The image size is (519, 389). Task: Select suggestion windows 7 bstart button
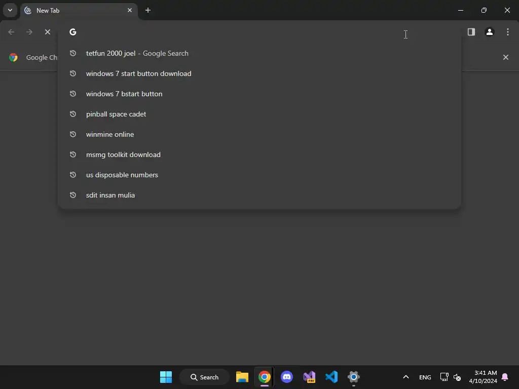click(x=259, y=94)
